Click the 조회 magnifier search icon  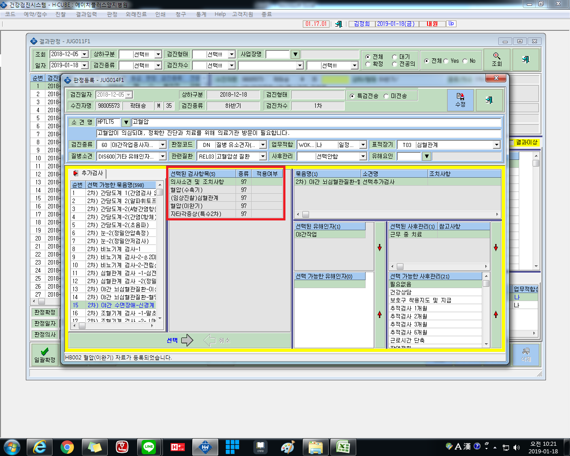click(497, 59)
